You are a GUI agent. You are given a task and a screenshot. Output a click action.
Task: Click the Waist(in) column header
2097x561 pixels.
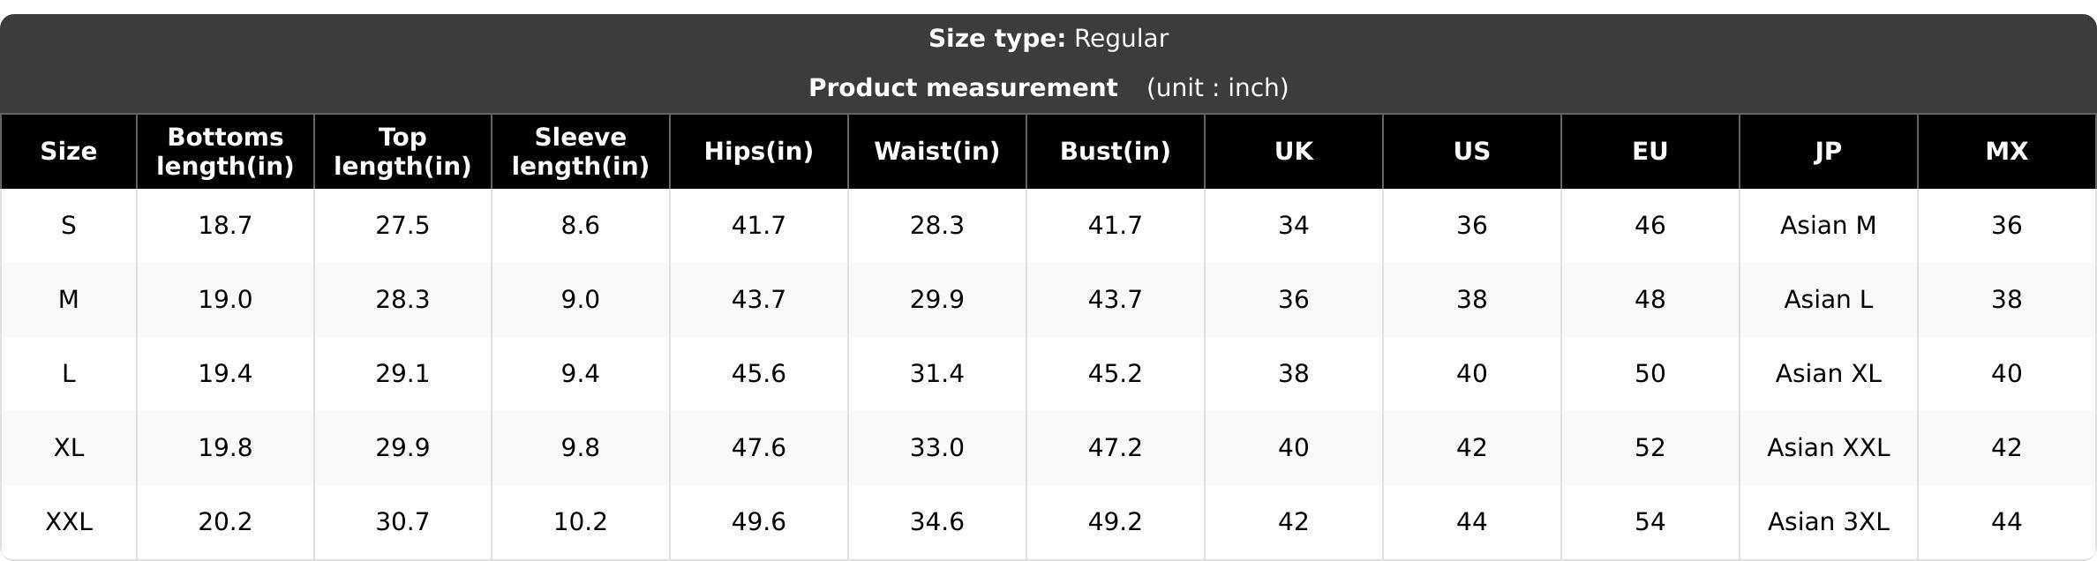click(937, 152)
